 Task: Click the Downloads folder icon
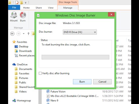click(x=16, y=51)
